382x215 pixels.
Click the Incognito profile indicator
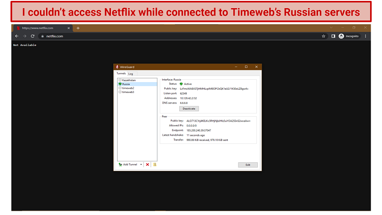tap(349, 36)
